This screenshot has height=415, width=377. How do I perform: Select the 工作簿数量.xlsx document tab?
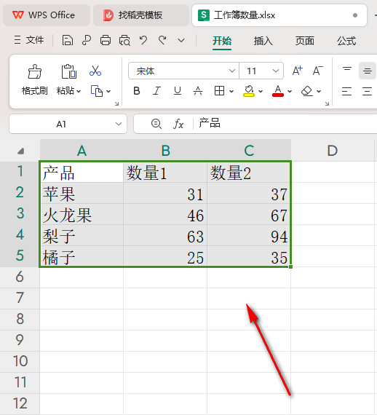tap(279, 15)
